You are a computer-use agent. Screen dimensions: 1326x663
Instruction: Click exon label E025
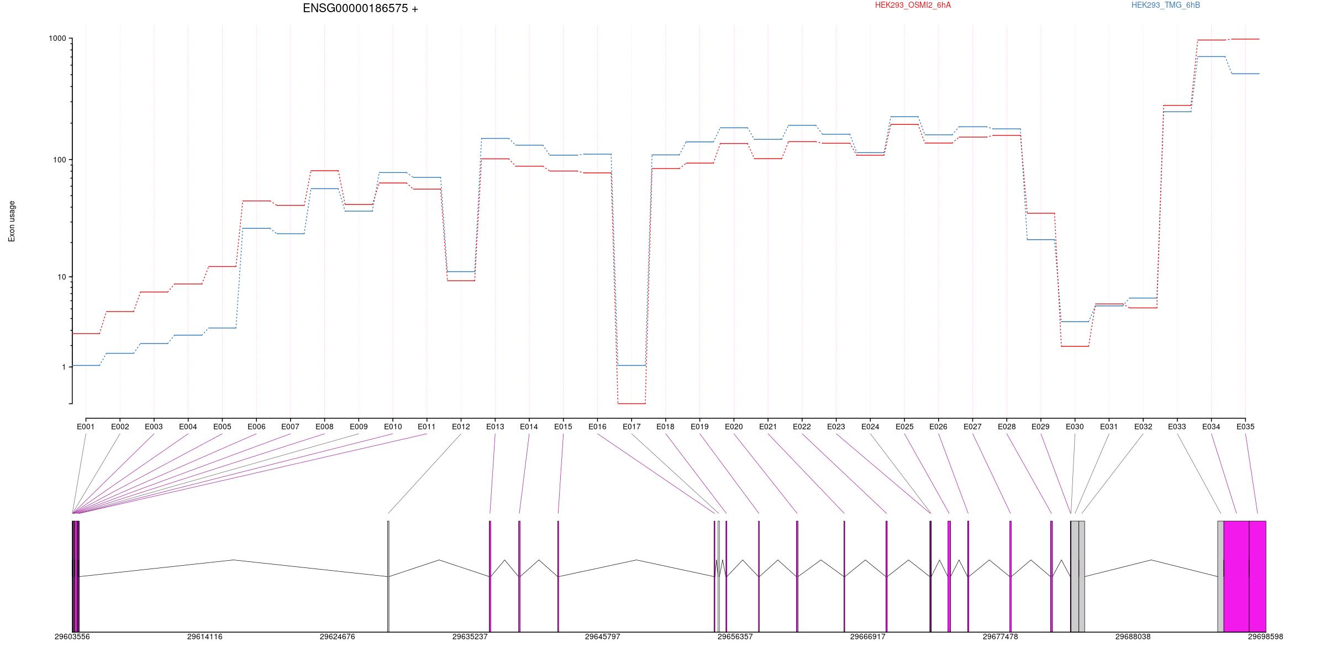[x=904, y=427]
